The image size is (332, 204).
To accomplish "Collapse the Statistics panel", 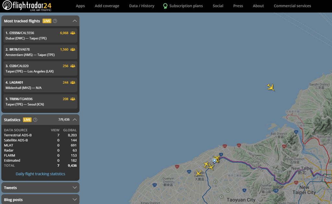I will [75, 119].
